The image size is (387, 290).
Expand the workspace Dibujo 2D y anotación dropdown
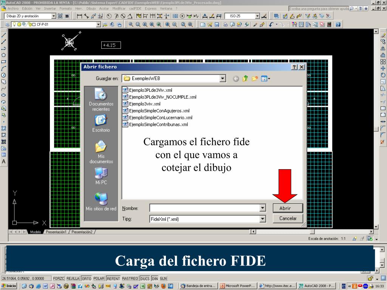[54, 16]
